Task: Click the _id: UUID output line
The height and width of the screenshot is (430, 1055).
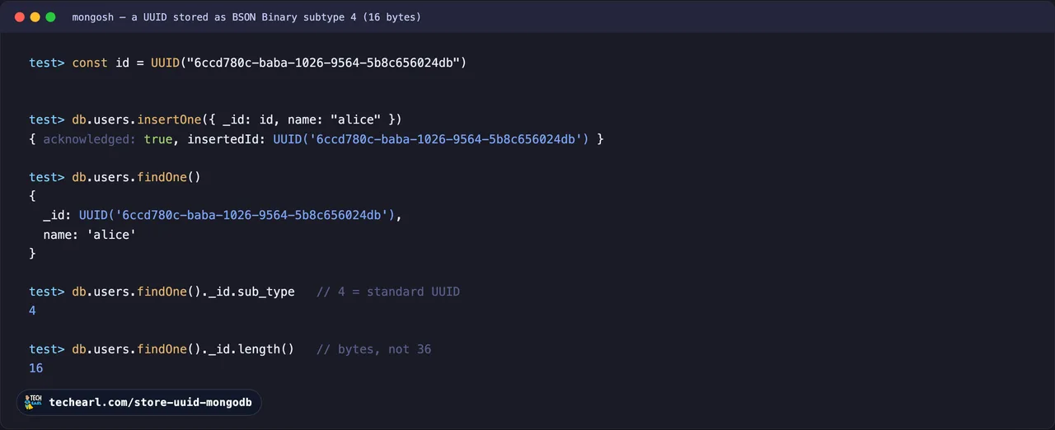Action: pos(223,215)
